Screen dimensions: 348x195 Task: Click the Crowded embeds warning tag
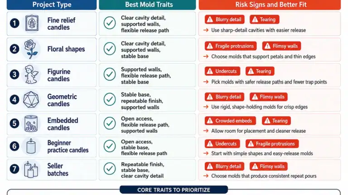point(230,121)
